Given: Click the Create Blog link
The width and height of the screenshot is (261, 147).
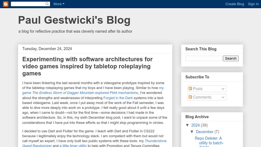Looking at the screenshot, I should coord(235,4).
